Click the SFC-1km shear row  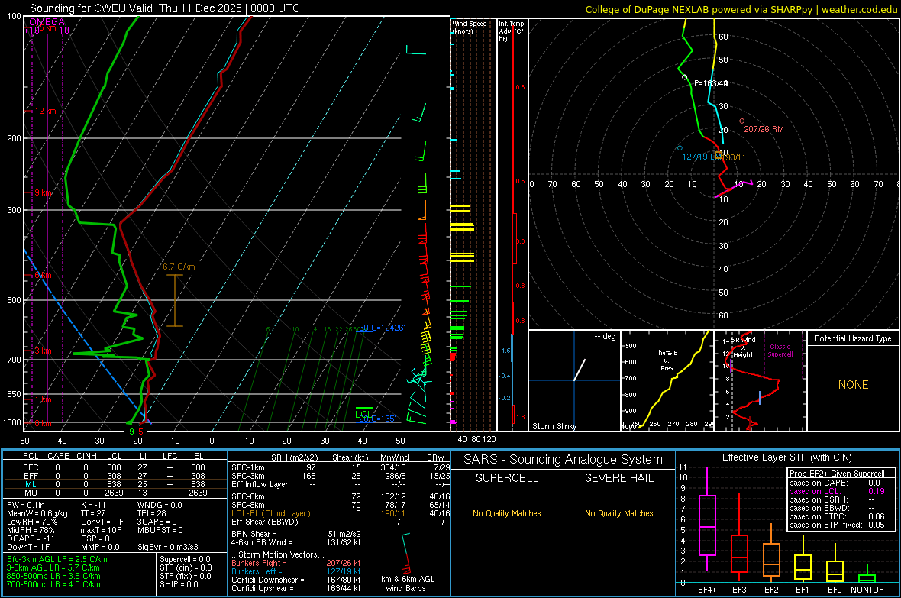coord(341,467)
